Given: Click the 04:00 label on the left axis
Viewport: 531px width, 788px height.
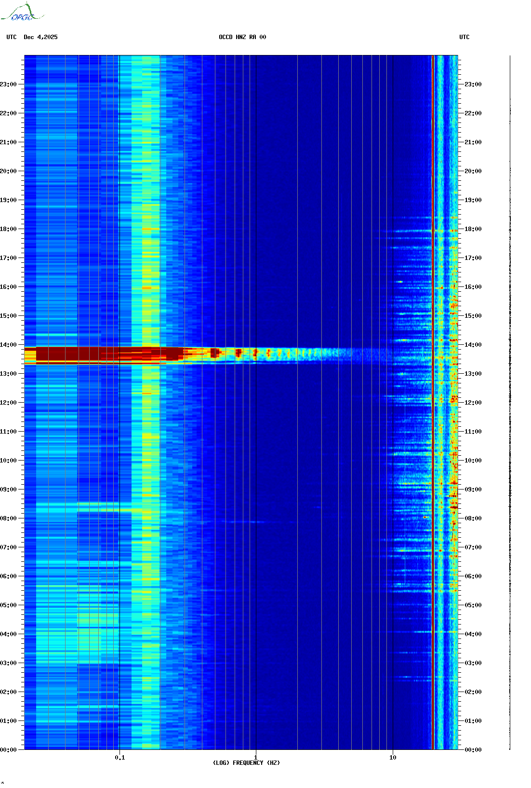Looking at the screenshot, I should 8,634.
